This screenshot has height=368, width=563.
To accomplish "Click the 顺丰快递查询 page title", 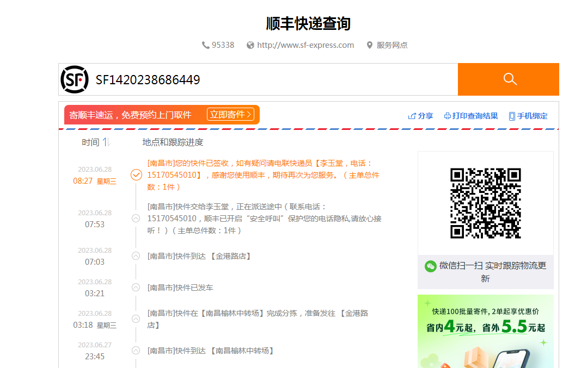I will 308,24.
